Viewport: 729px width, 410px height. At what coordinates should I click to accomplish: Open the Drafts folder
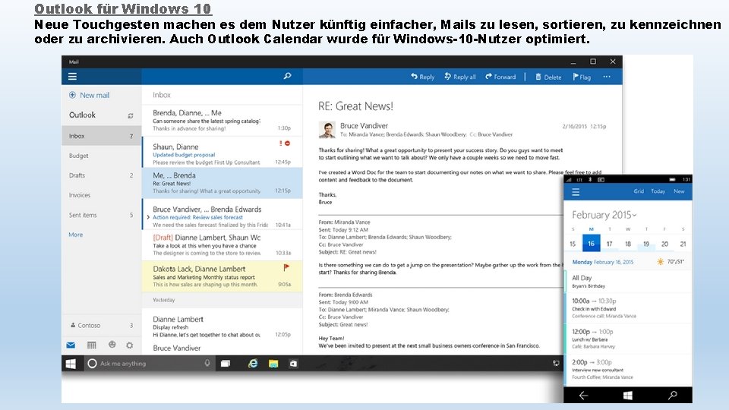click(101, 175)
